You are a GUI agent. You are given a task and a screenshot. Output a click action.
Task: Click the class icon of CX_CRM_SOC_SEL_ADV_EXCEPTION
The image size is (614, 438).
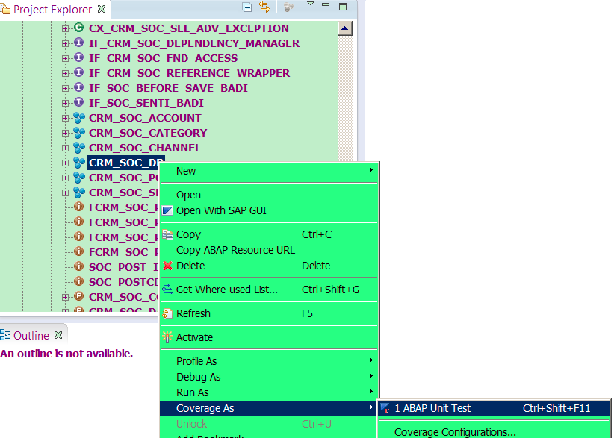[78, 28]
